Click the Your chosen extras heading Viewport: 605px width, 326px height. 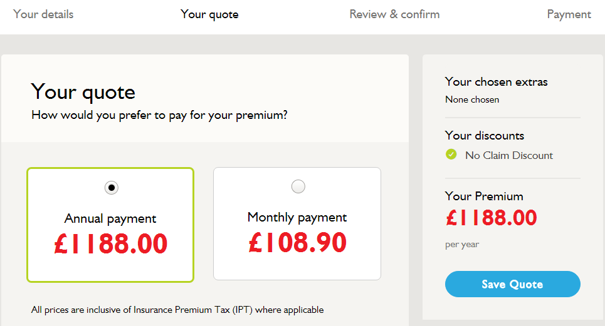click(x=496, y=81)
